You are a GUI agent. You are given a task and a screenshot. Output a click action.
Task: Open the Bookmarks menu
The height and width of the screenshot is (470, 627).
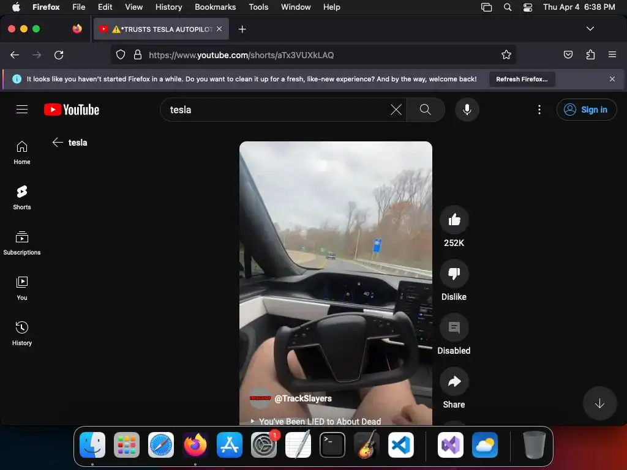(x=215, y=7)
